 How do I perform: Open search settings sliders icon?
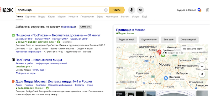(140, 10)
